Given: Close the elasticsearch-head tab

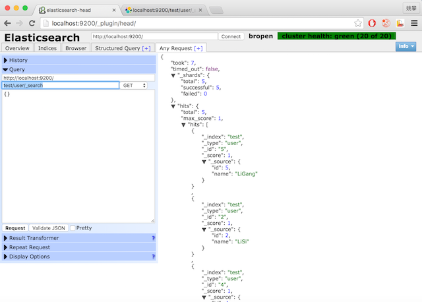Looking at the screenshot, I should tap(114, 11).
